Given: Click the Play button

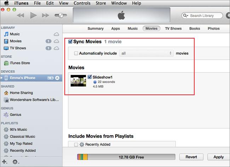Looking at the screenshot, I should pyautogui.click(x=33, y=15).
